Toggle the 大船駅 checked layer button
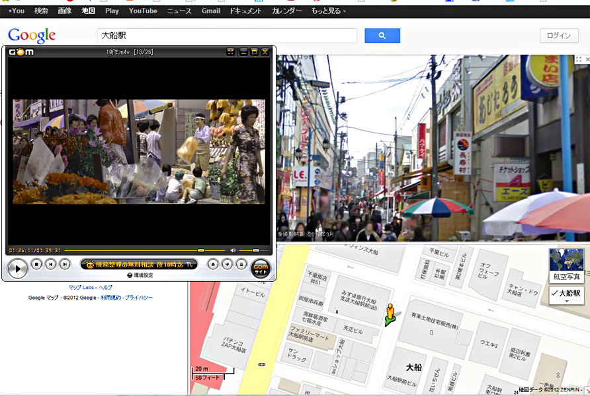590x396 pixels. [566, 296]
